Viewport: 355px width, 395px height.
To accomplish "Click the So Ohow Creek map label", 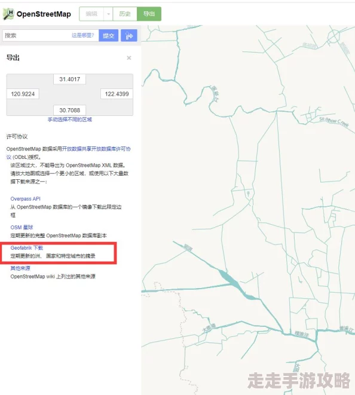I will pyautogui.click(x=334, y=122).
